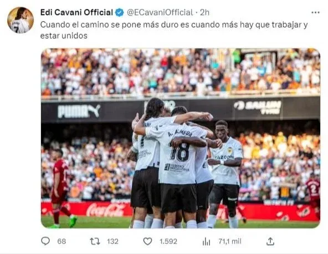
Task: Click the 68 replies count
Action: point(61,241)
